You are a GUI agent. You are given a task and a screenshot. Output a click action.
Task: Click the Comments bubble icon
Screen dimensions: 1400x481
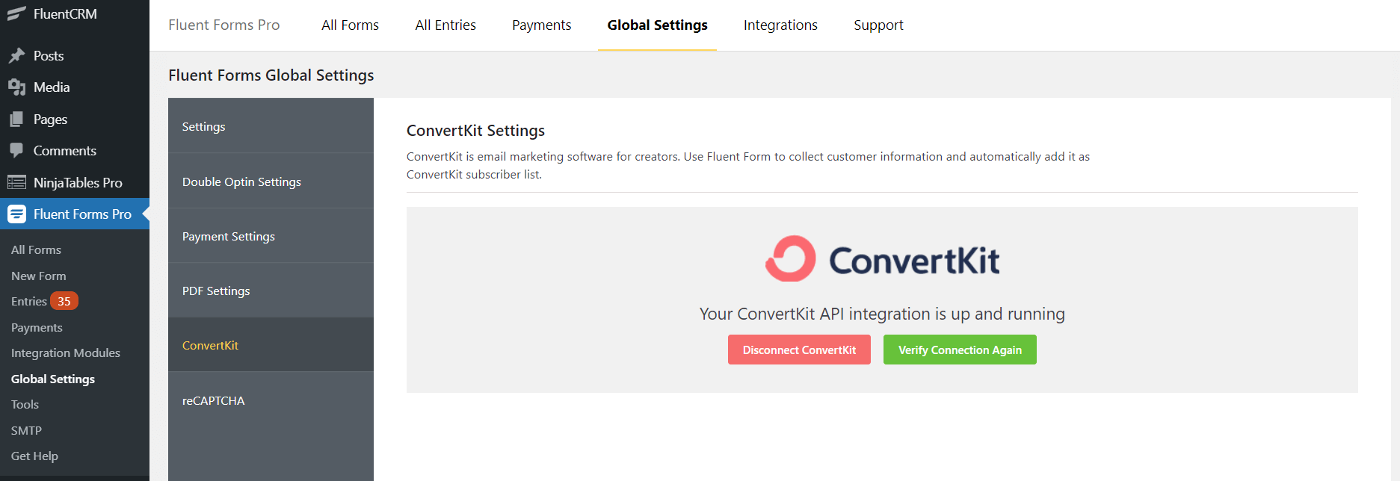pyautogui.click(x=16, y=151)
